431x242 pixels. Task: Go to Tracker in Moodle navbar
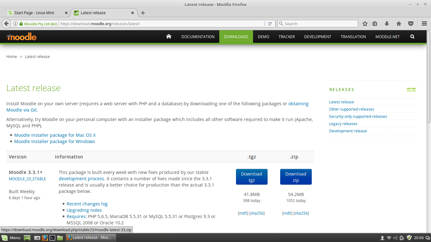click(x=286, y=37)
